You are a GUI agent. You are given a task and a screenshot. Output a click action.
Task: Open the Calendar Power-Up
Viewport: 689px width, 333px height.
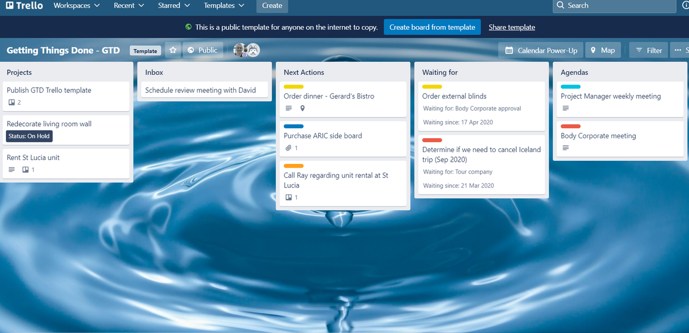tap(540, 49)
